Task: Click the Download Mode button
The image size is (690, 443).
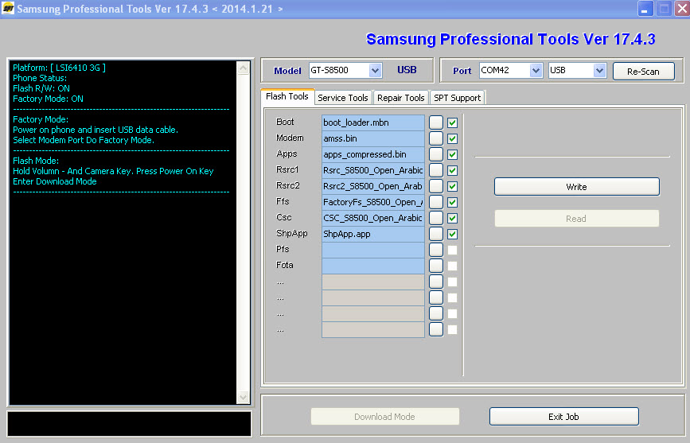Action: point(385,416)
